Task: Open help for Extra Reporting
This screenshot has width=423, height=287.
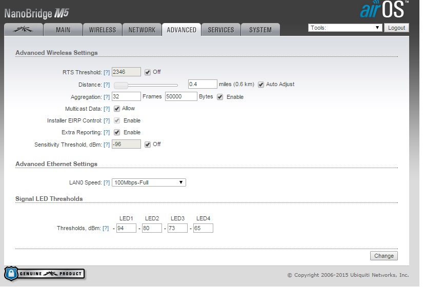Action: click(107, 132)
